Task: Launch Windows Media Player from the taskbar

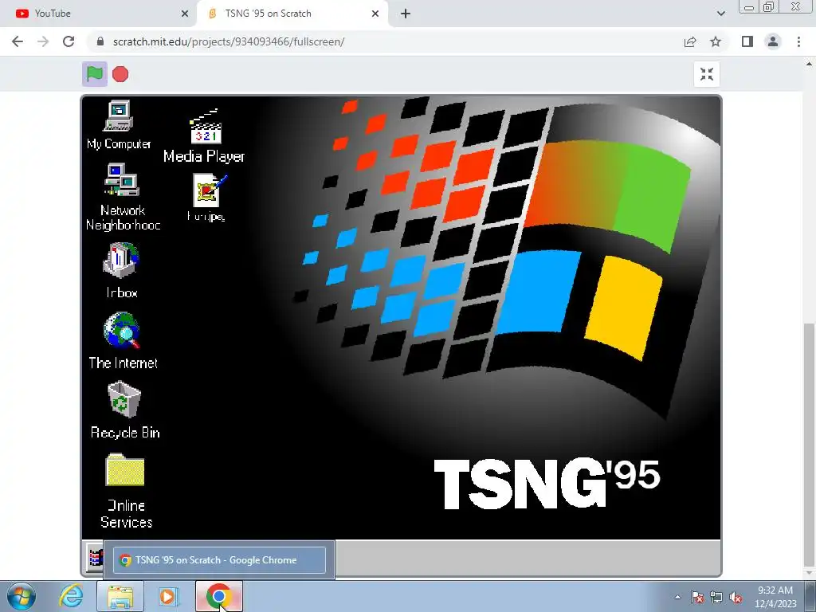Action: 168,596
